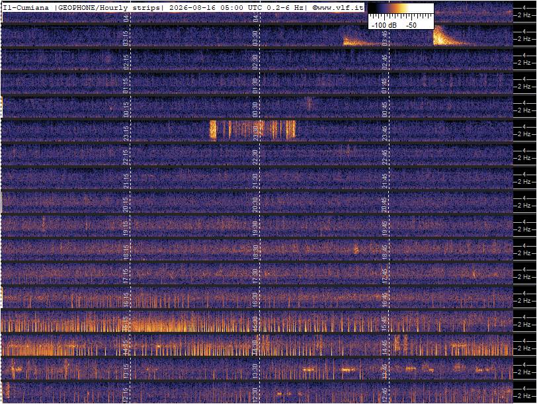Click the 23:45 time label

pos(385,133)
